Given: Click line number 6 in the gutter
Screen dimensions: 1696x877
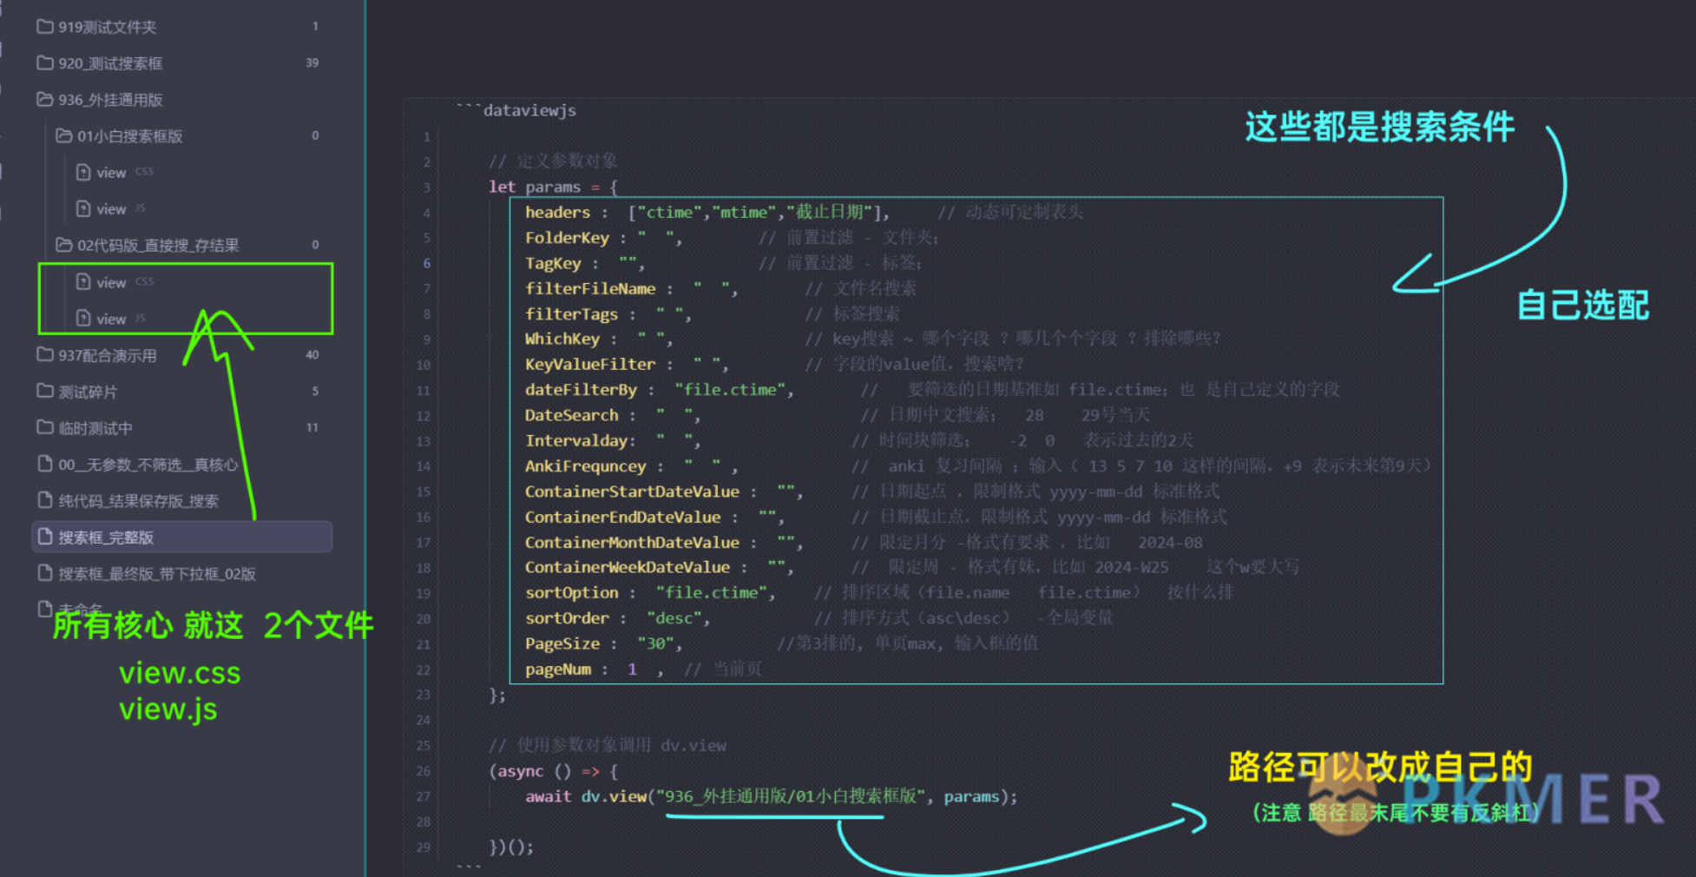Looking at the screenshot, I should click(x=426, y=263).
